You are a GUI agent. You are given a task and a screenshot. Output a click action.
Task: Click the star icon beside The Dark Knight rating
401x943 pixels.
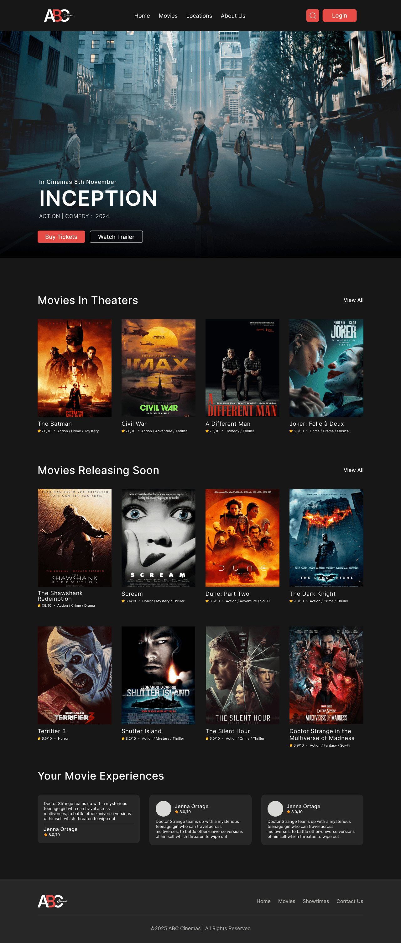click(291, 601)
